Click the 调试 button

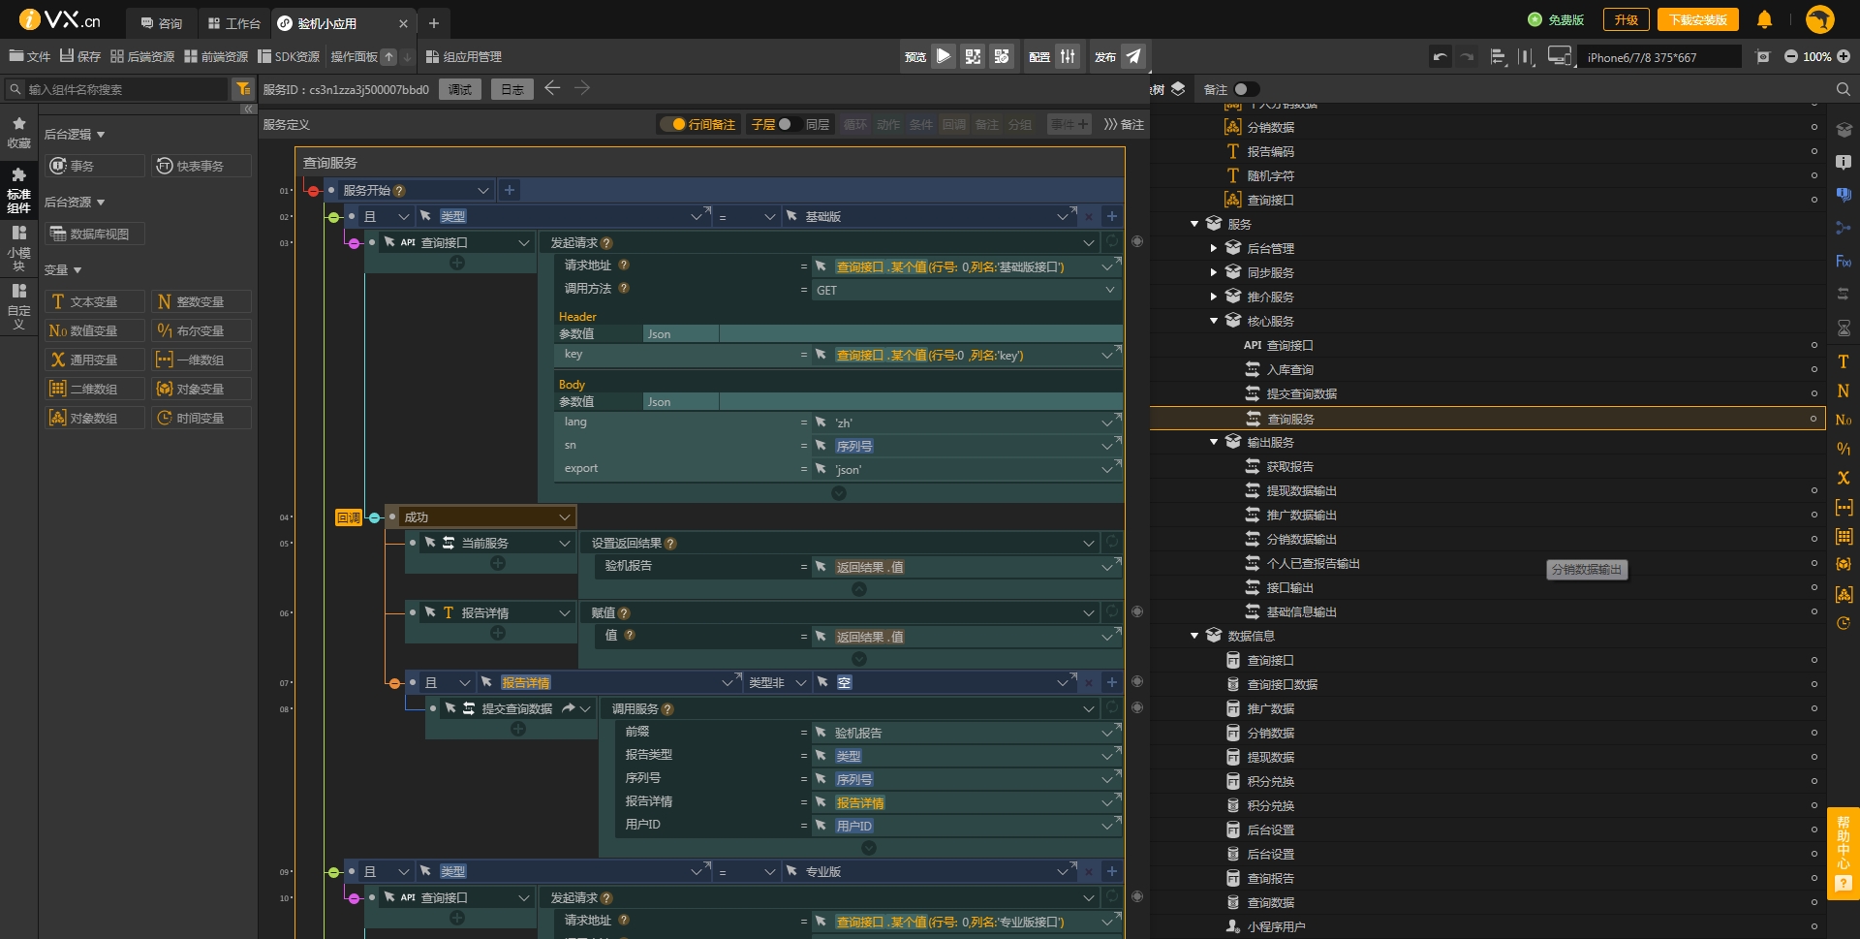[460, 89]
